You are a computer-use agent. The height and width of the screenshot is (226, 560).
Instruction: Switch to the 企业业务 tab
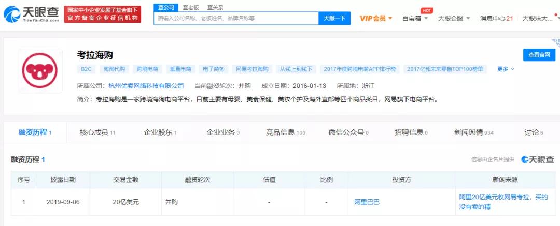pyautogui.click(x=223, y=132)
